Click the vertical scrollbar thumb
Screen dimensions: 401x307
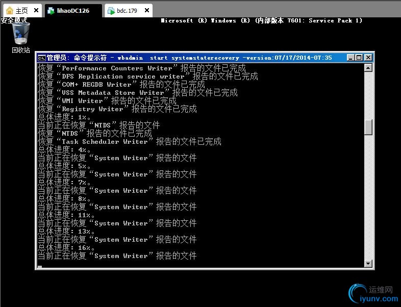368,127
